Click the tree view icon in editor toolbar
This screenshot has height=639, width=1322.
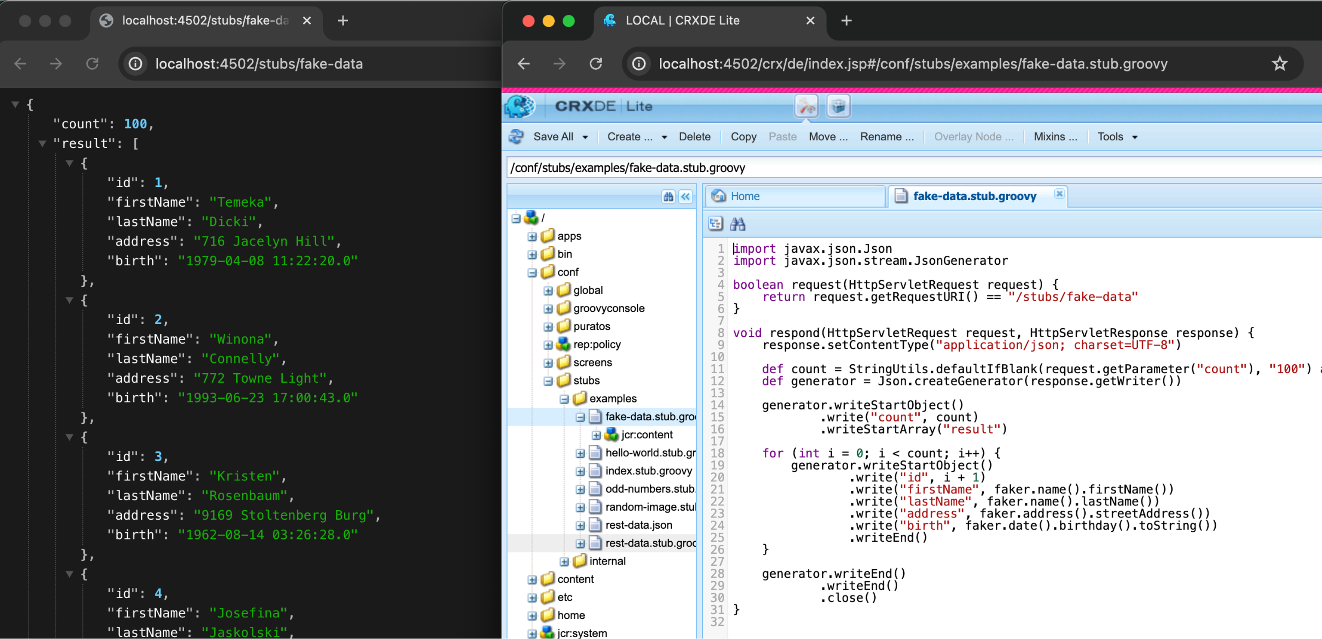715,223
